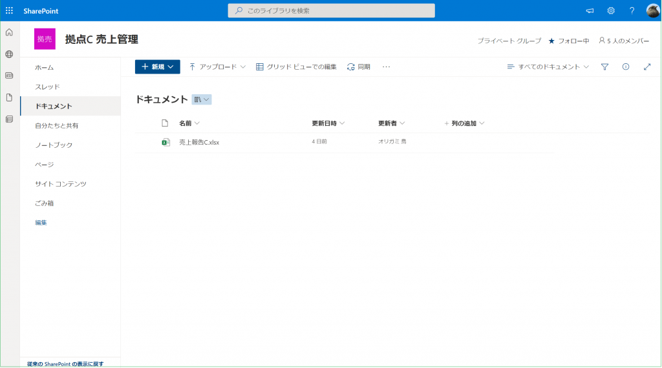
Task: Click the このライブラリを検索 search box
Action: (331, 10)
